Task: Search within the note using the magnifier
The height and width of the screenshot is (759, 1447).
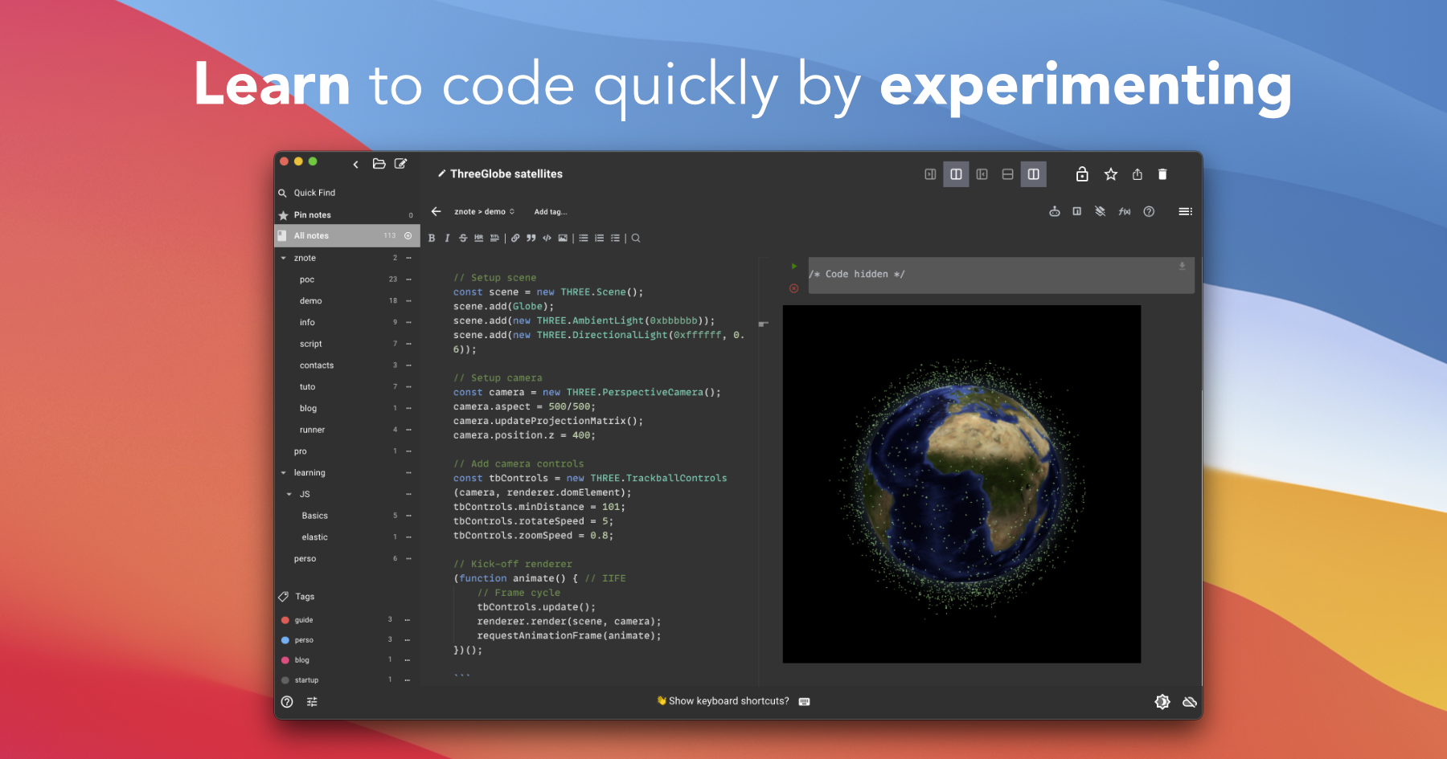Action: coord(636,238)
